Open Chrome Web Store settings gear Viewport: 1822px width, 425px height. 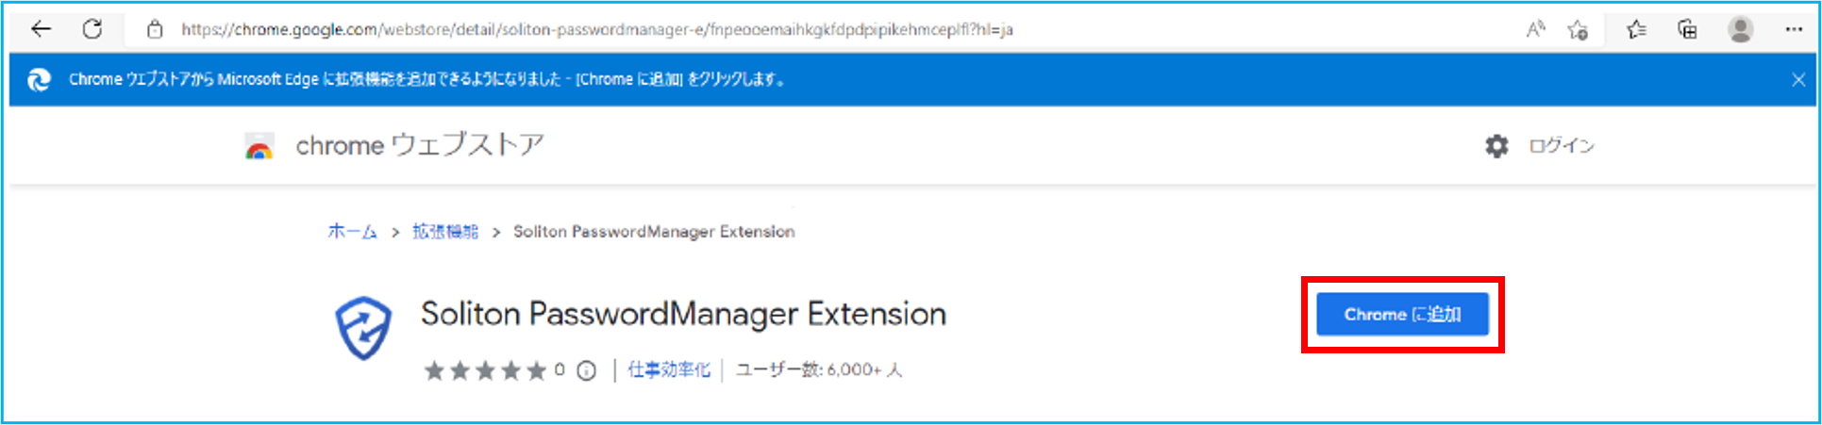point(1496,146)
